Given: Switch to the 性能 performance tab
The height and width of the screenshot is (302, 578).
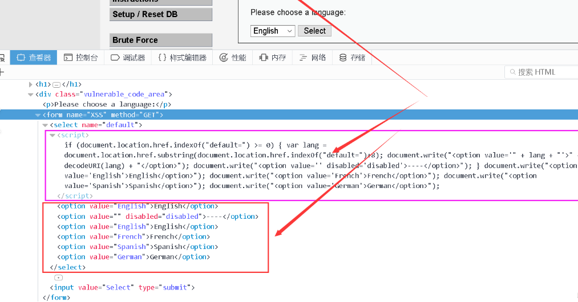Looking at the screenshot, I should pyautogui.click(x=233, y=58).
